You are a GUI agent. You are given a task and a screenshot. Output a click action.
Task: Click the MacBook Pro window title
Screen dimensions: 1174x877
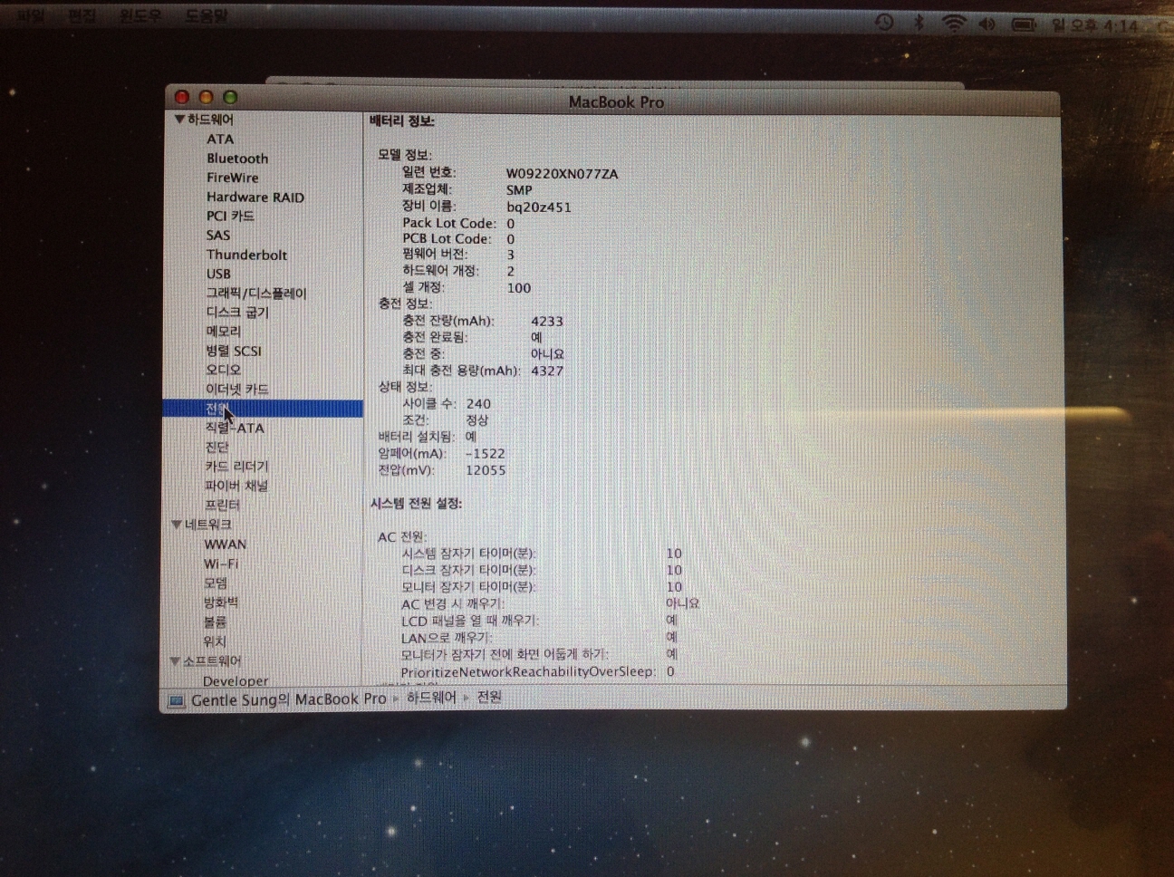click(x=616, y=102)
